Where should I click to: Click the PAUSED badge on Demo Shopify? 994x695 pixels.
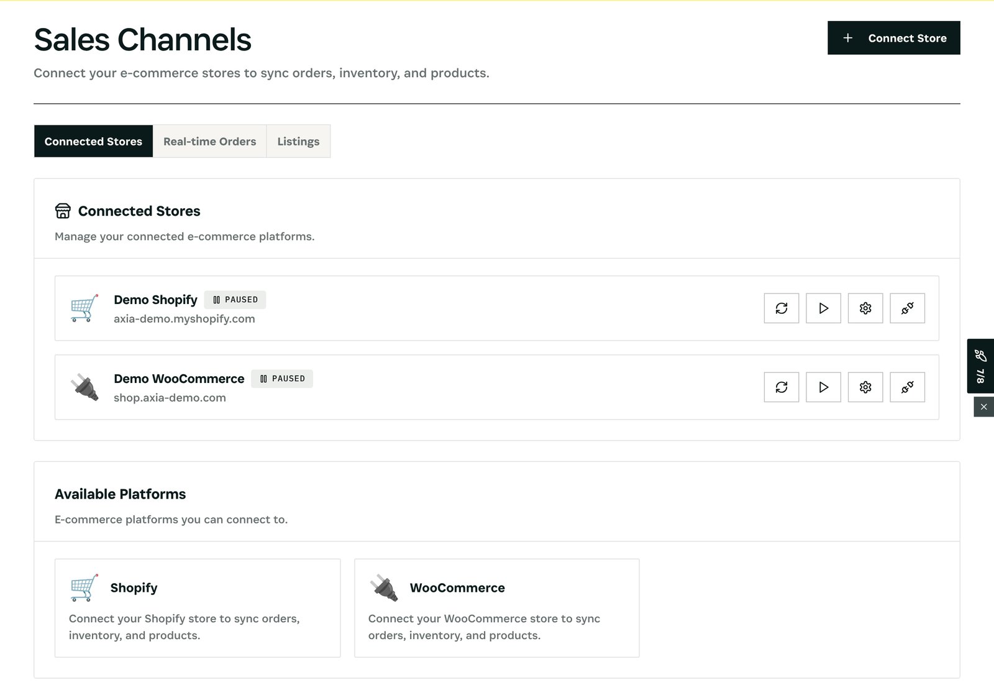235,300
